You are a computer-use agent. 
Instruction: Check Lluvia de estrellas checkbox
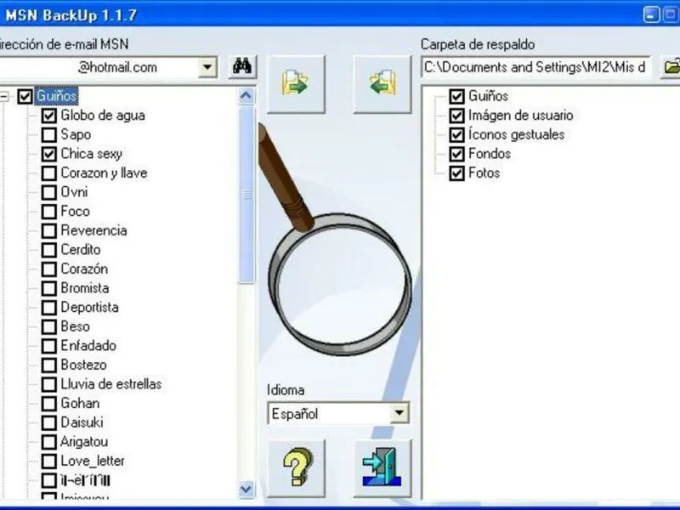(x=49, y=385)
